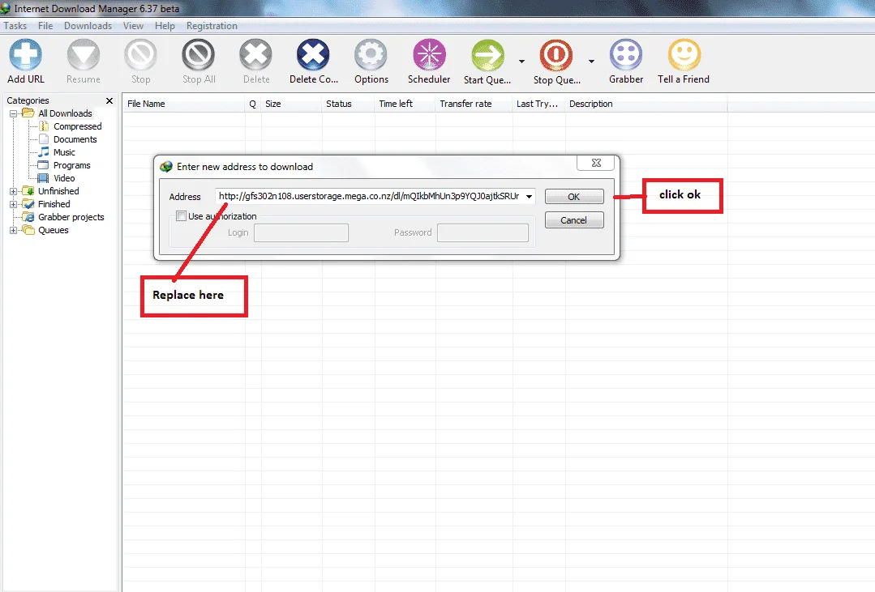
Task: Click the Tell a Friend smiley icon
Action: point(684,54)
